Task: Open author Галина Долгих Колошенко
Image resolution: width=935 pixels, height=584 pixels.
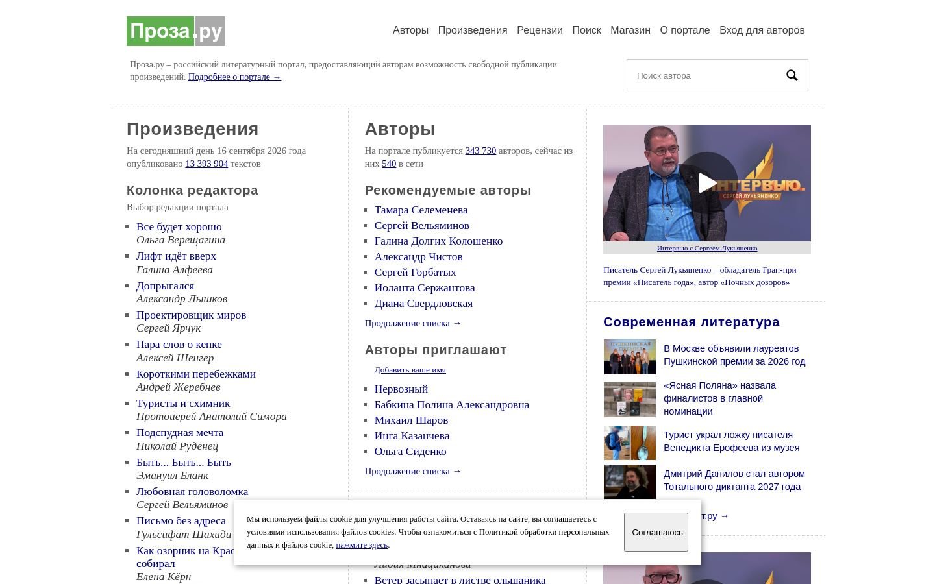Action: click(438, 241)
